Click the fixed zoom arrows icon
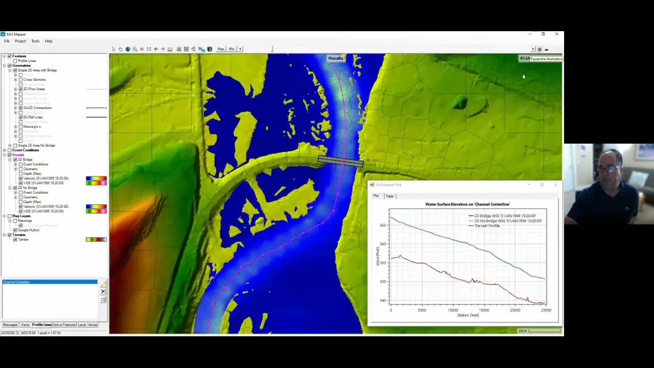The image size is (654, 368). coord(142,49)
